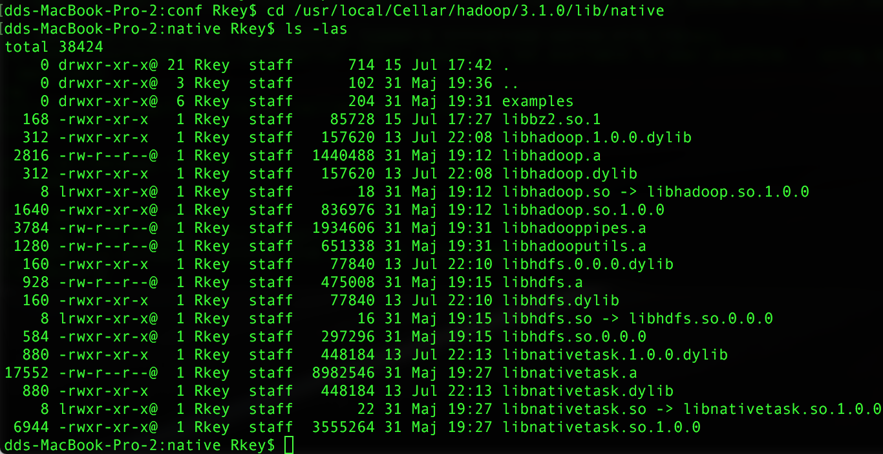Click file size 1934606
Screen dimensions: 883x454
pos(343,228)
